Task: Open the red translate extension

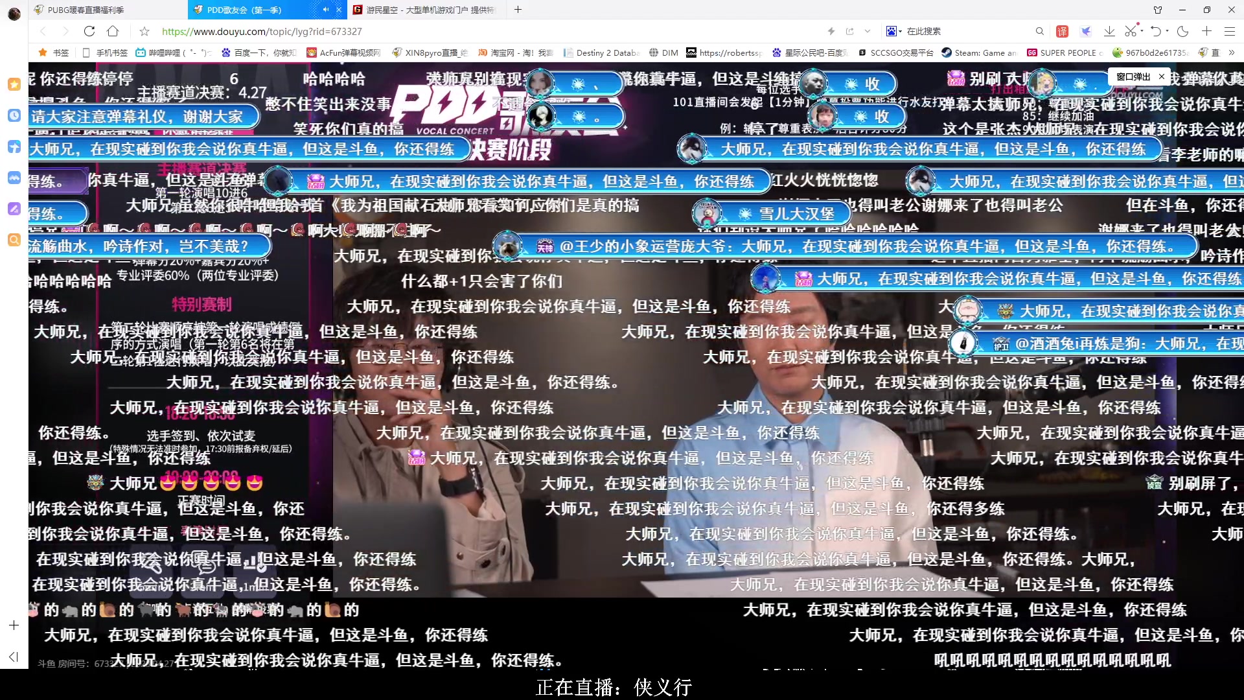Action: point(1063,31)
